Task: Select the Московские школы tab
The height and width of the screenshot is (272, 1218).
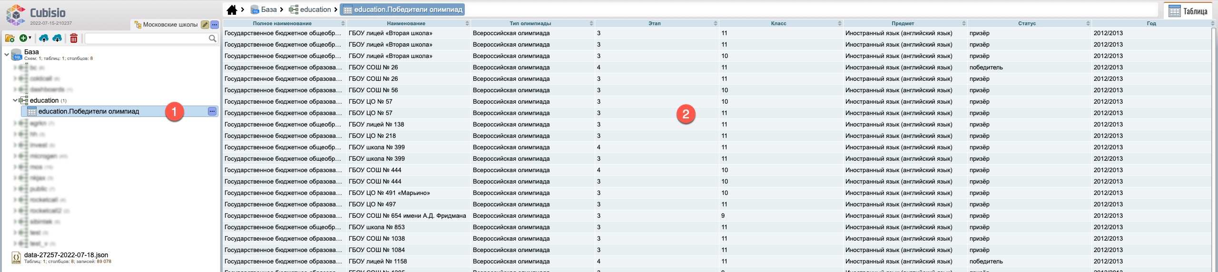Action: (x=166, y=25)
